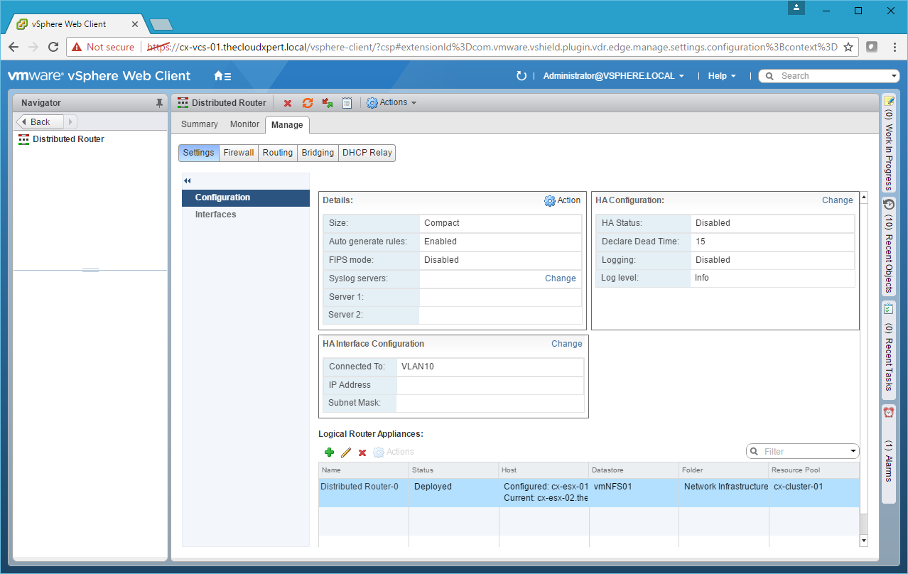Pin the Navigator panel
This screenshot has height=574, width=908.
pos(160,103)
